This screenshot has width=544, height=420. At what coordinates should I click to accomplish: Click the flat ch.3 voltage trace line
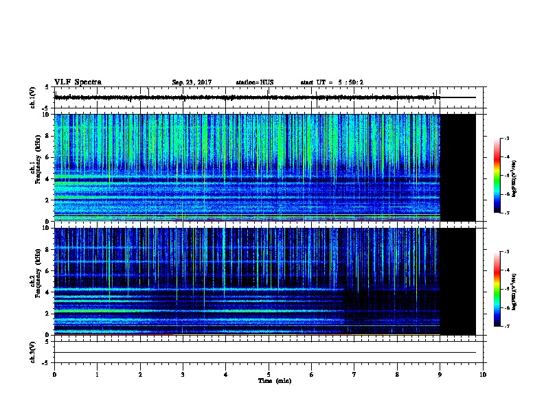pos(265,353)
